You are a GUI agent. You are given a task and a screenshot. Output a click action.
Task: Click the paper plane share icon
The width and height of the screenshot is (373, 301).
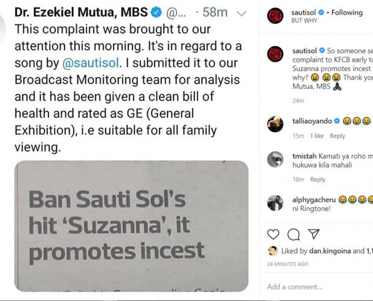point(313,234)
